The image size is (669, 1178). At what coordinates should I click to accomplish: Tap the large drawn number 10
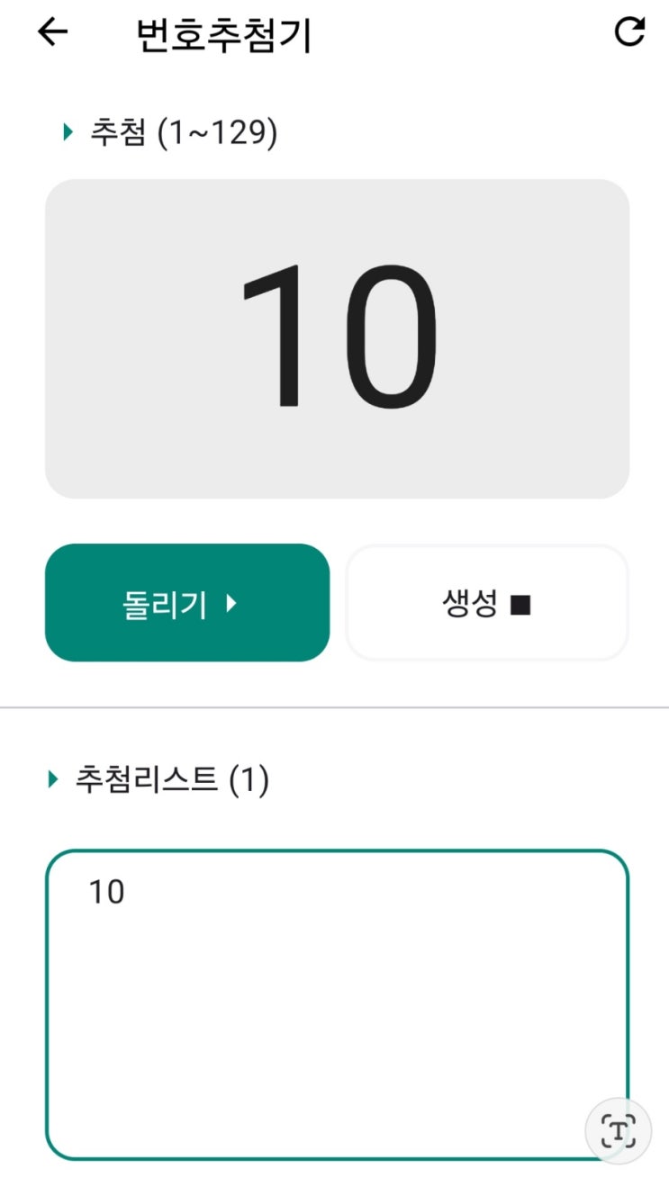click(338, 337)
